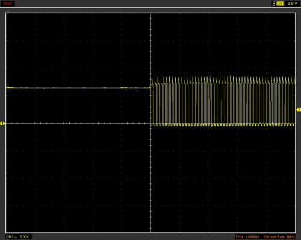301x240 pixels.
Task: Click the pulse peaks at top of waveform
Action: 223,80
